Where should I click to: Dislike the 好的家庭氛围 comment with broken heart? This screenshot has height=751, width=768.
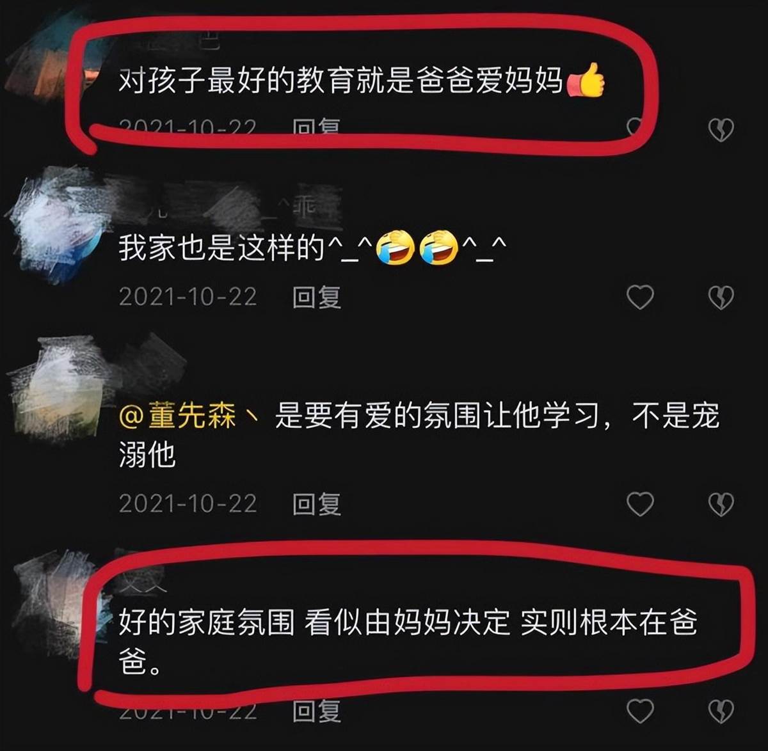[x=721, y=711]
